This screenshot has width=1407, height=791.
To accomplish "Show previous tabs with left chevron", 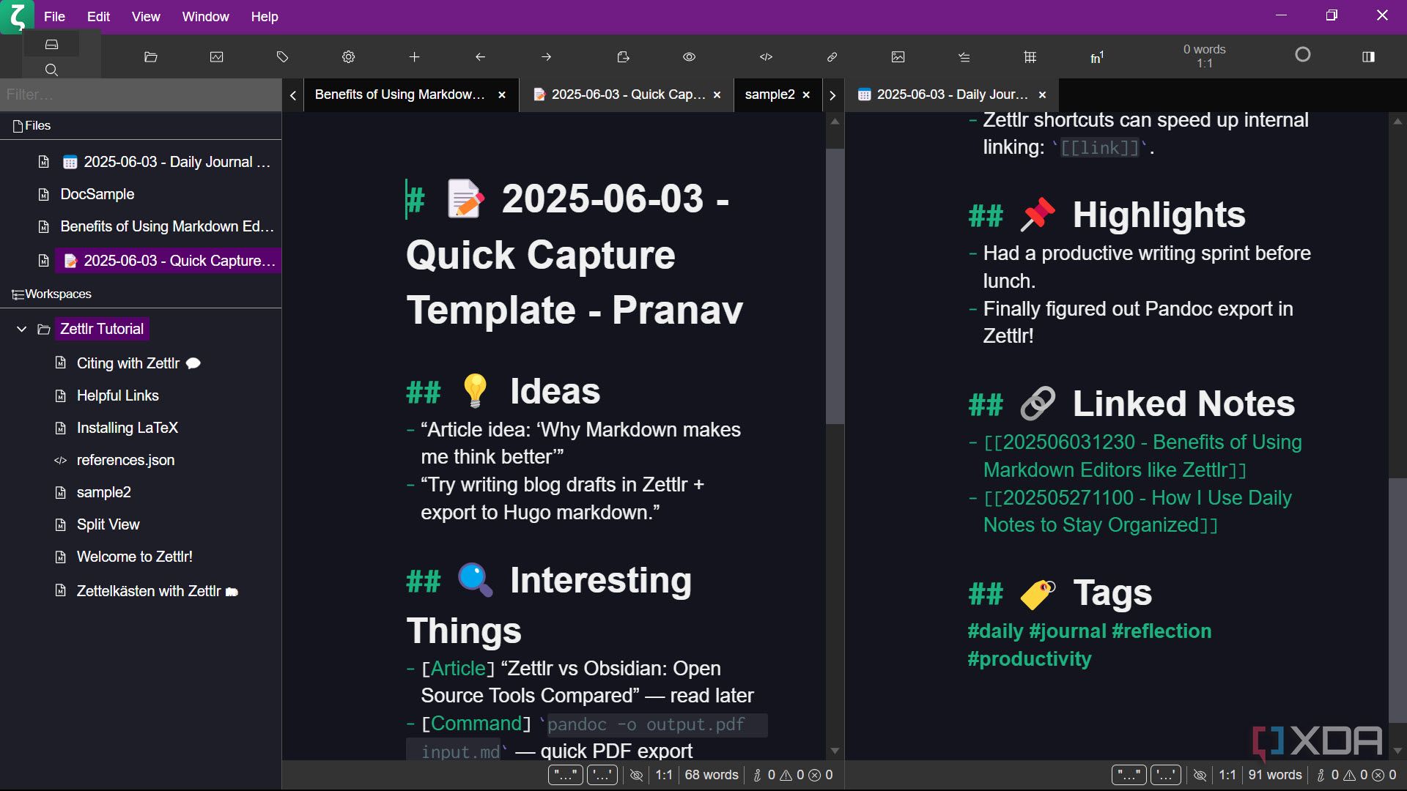I will 293,95.
